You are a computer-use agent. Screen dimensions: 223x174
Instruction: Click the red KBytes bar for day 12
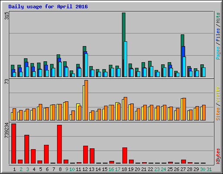click(x=86, y=154)
